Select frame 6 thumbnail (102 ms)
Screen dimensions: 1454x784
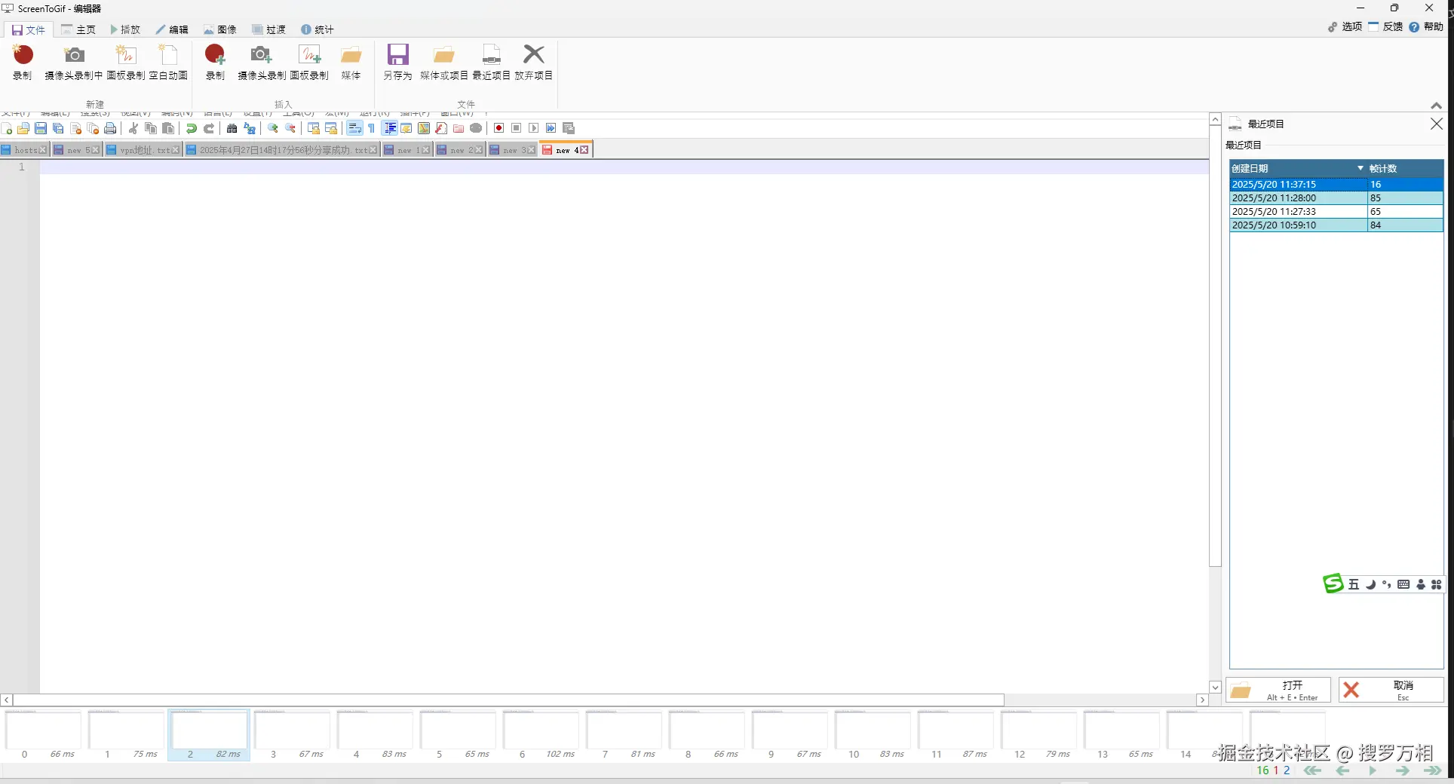(x=541, y=735)
